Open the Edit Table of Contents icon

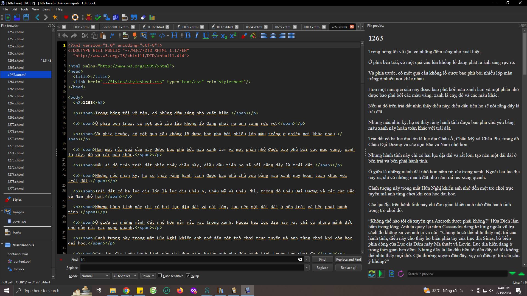click(x=107, y=18)
